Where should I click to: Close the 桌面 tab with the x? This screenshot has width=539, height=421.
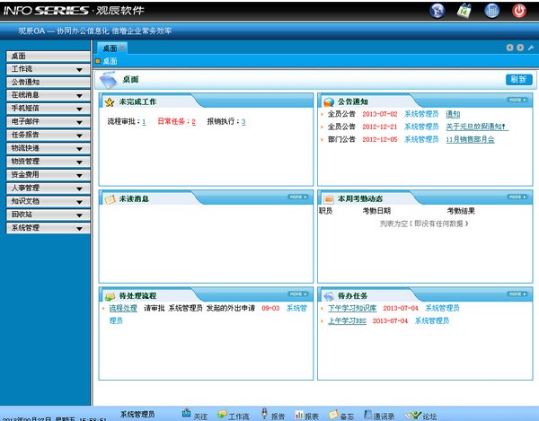coord(122,48)
